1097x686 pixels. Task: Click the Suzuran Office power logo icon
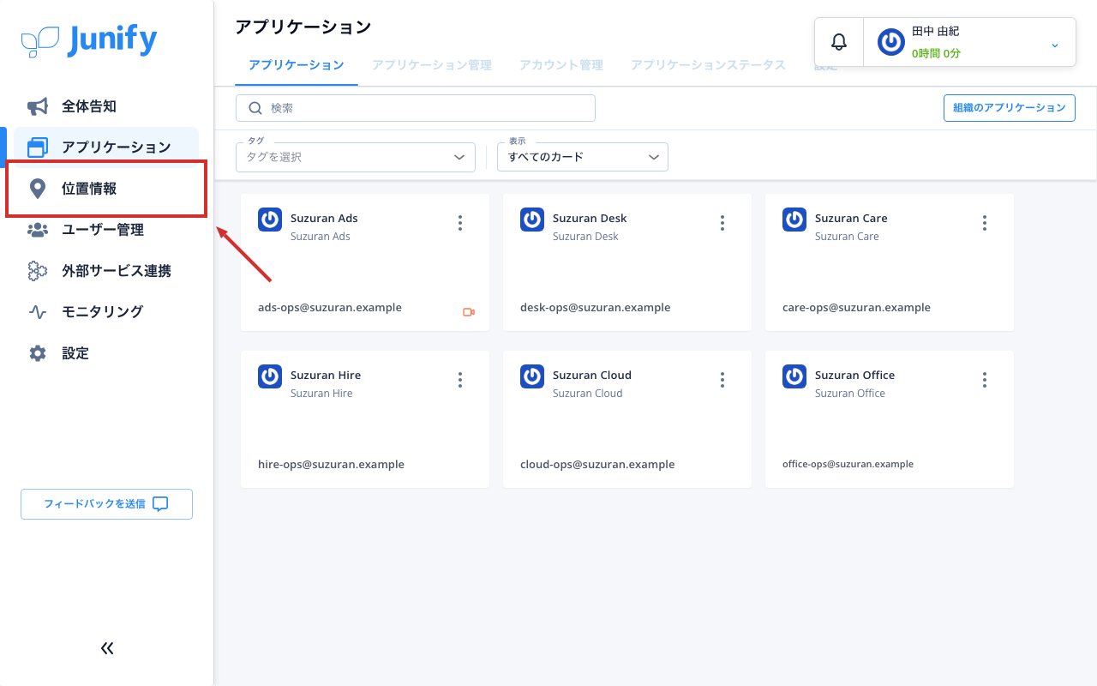pos(794,376)
